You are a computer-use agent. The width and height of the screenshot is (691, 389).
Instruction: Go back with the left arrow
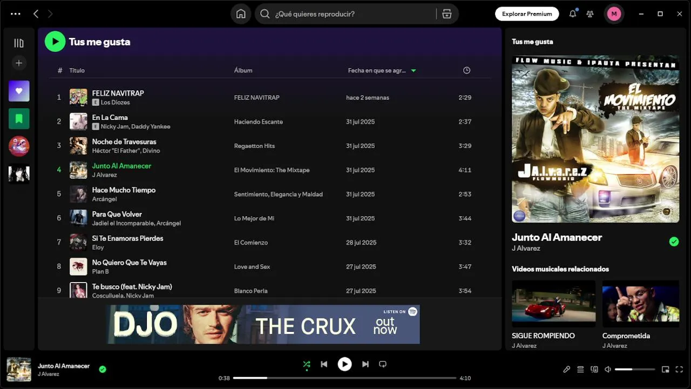[36, 14]
